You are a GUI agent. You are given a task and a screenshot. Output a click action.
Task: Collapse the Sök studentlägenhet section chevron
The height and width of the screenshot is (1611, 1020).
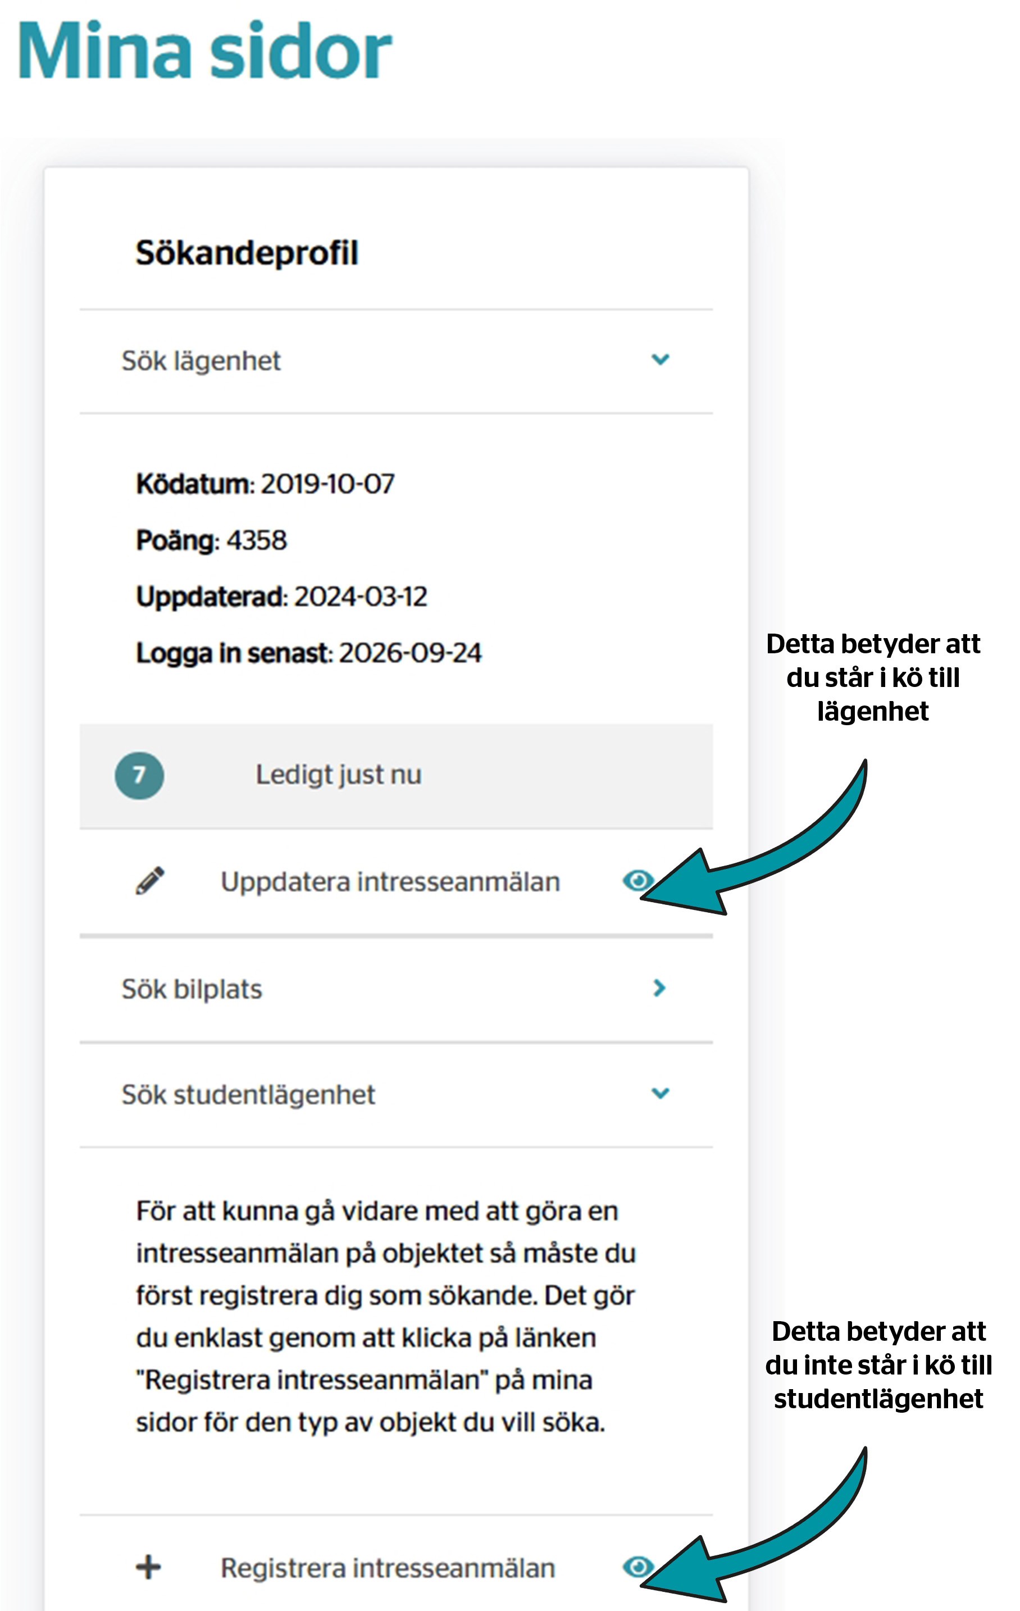click(660, 1093)
